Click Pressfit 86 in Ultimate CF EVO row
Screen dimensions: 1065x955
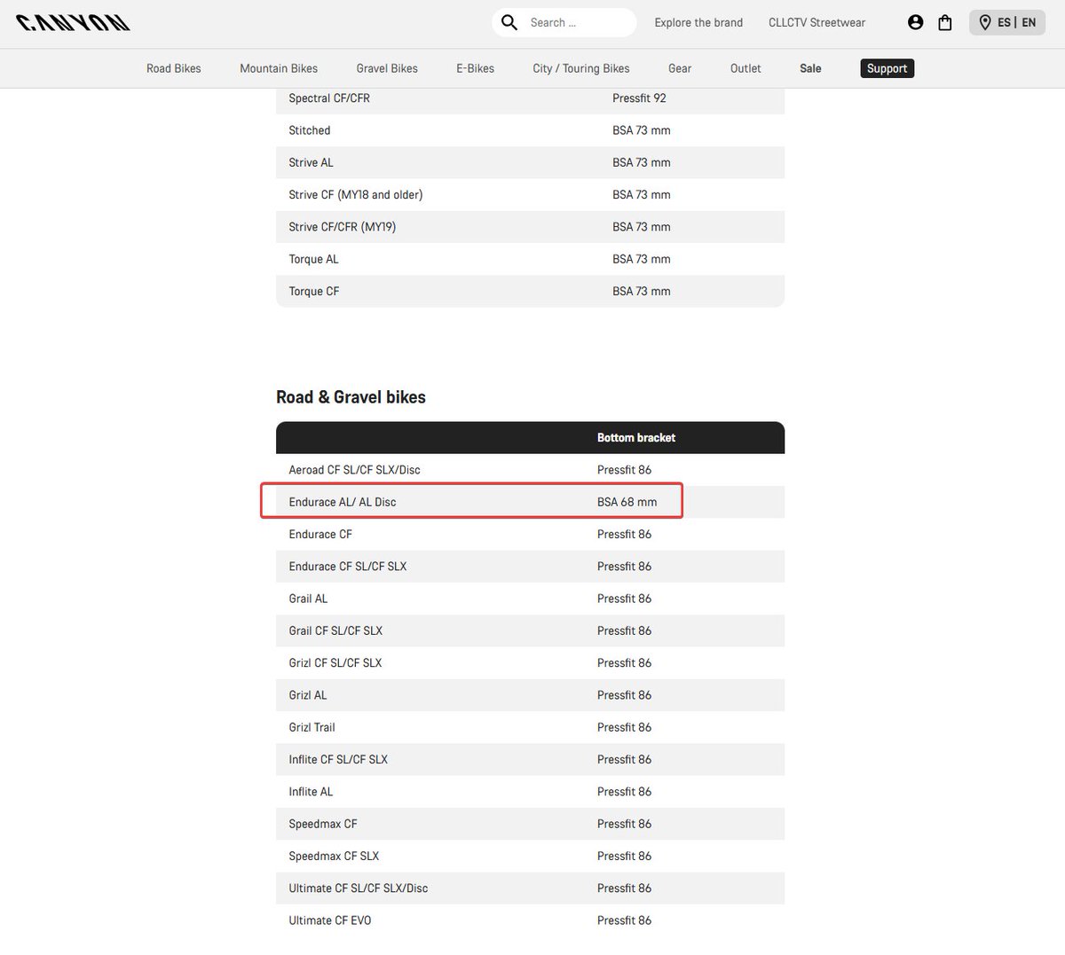coord(624,920)
